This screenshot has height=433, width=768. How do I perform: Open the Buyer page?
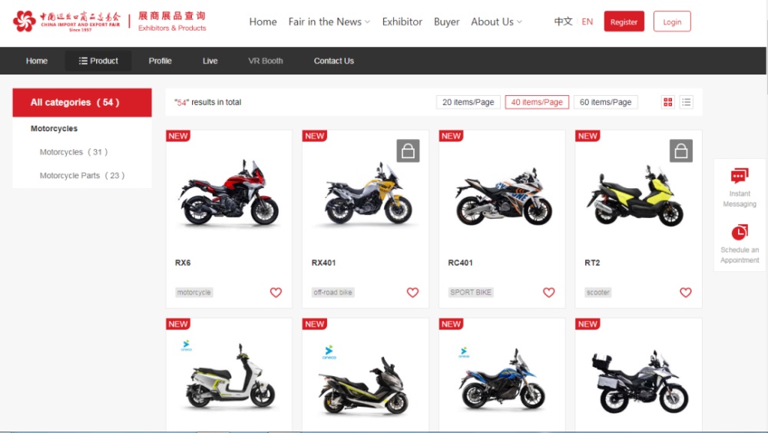click(446, 21)
